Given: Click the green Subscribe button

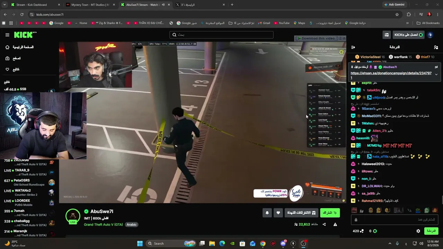Looking at the screenshot, I should point(330,213).
